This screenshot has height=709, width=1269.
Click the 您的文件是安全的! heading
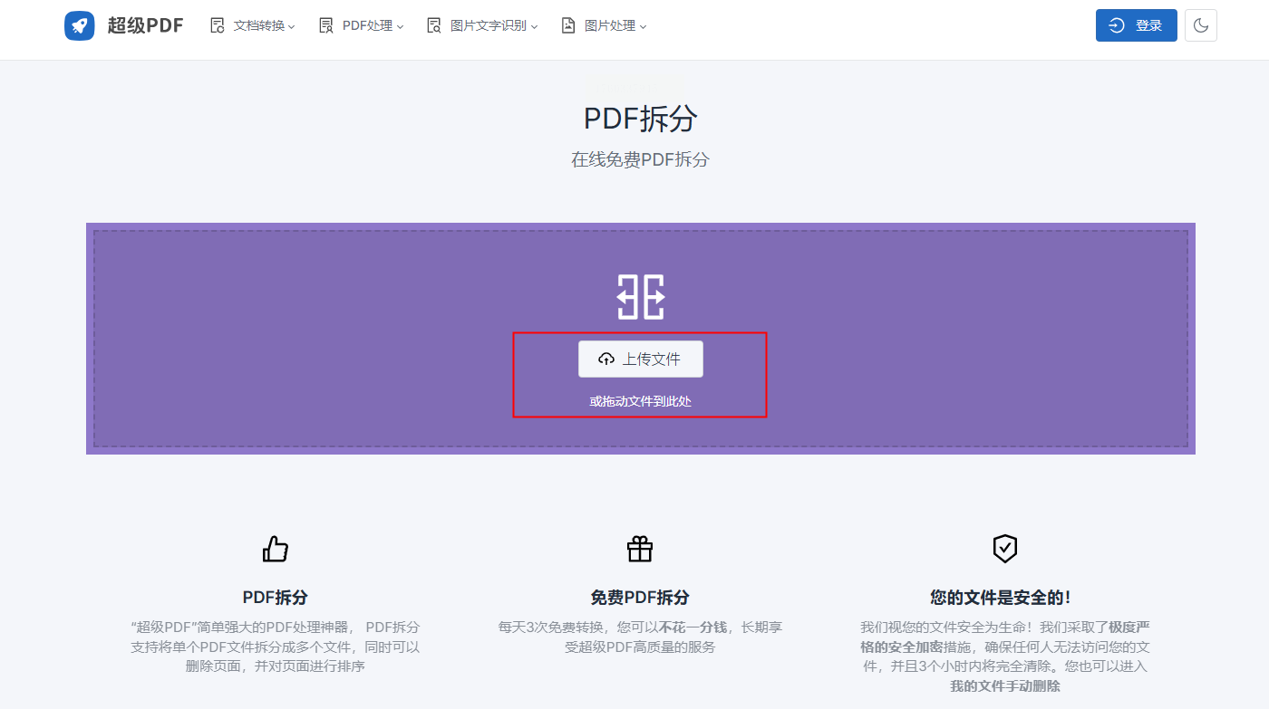[1001, 598]
